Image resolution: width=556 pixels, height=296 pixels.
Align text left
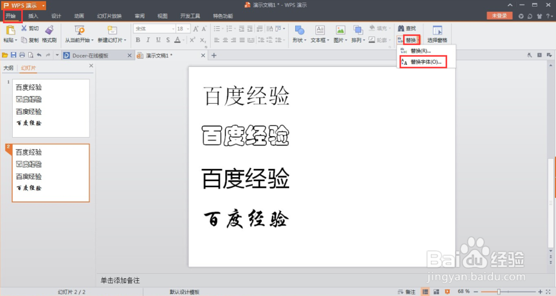tap(217, 40)
